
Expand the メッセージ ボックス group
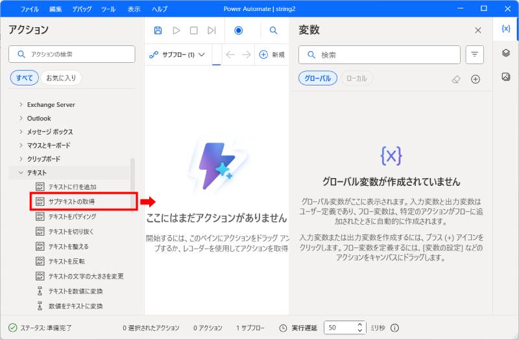tap(21, 131)
